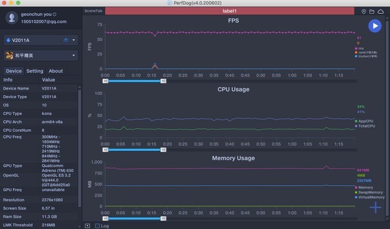Select the GPU Freq unavailable value

[53, 189]
